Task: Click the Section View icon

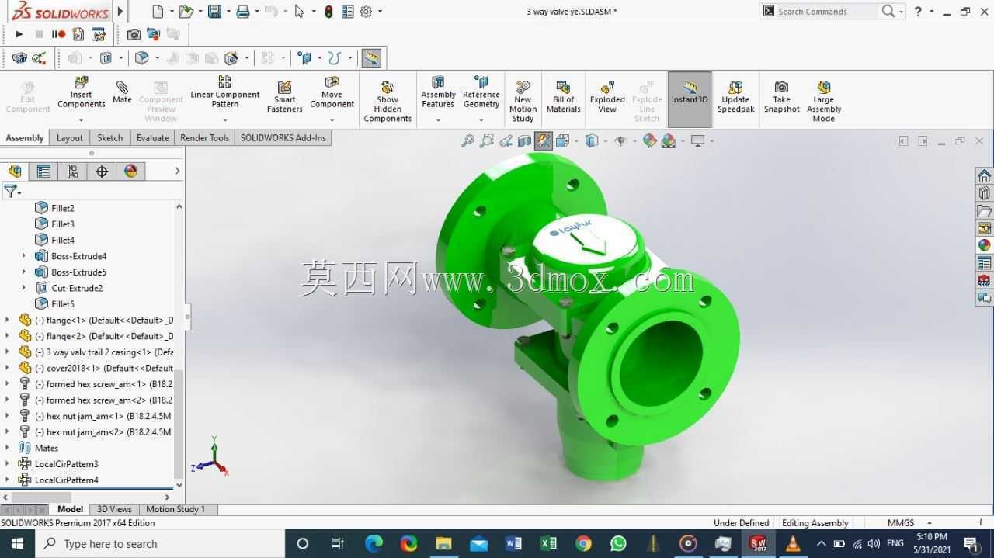Action: tap(525, 141)
